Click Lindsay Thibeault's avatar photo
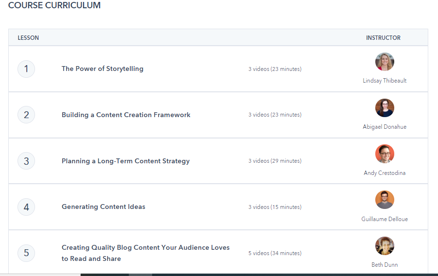The width and height of the screenshot is (438, 276). coord(385,62)
